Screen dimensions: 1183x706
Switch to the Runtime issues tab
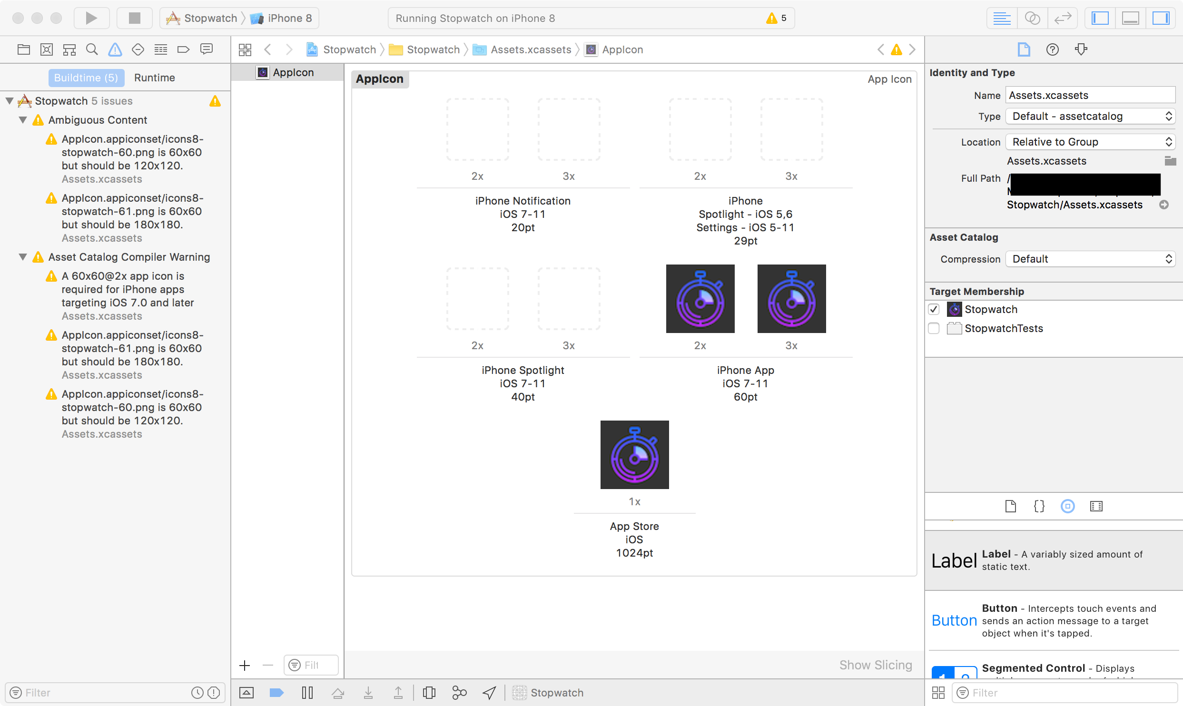pos(154,78)
